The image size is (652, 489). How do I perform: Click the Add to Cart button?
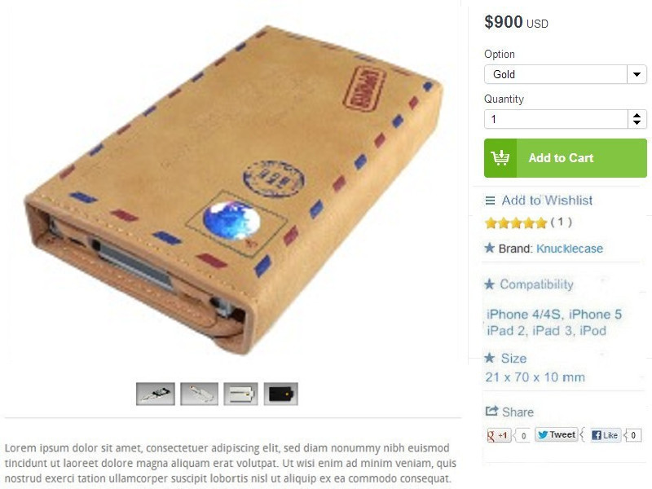pyautogui.click(x=565, y=158)
